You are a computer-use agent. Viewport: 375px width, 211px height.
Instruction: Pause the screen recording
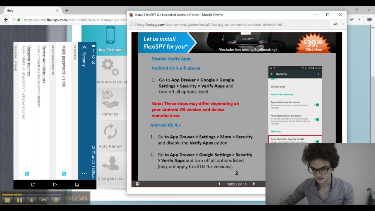coord(19,200)
